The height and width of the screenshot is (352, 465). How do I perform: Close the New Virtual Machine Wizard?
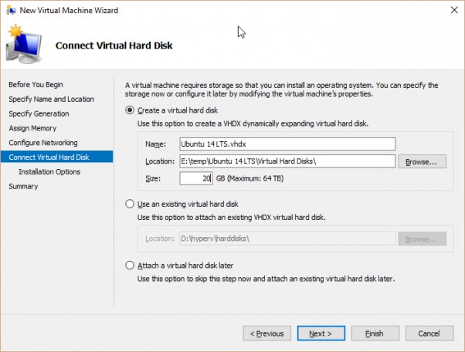[x=454, y=10]
